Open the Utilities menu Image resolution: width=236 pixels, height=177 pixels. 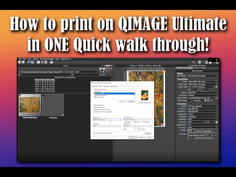(35, 59)
